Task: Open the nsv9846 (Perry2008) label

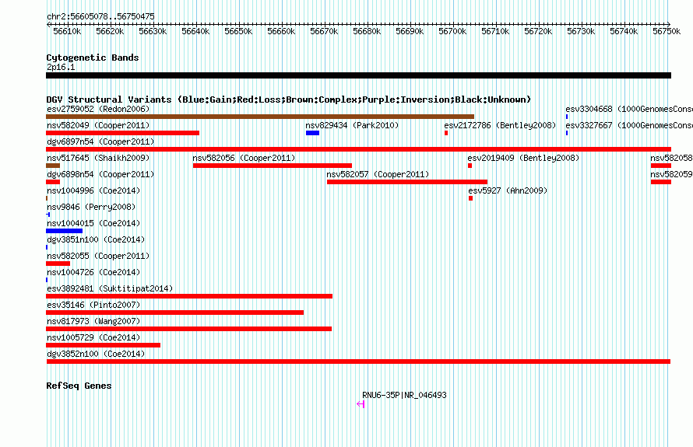Action: (x=91, y=207)
